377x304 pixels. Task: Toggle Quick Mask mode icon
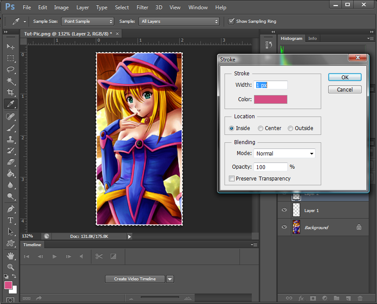coord(11,300)
